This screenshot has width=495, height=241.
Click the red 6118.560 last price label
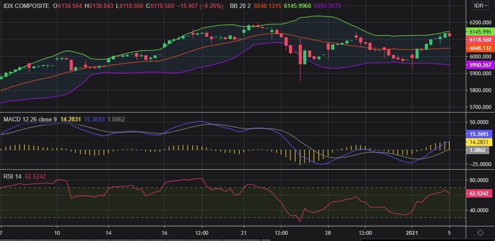(x=479, y=40)
